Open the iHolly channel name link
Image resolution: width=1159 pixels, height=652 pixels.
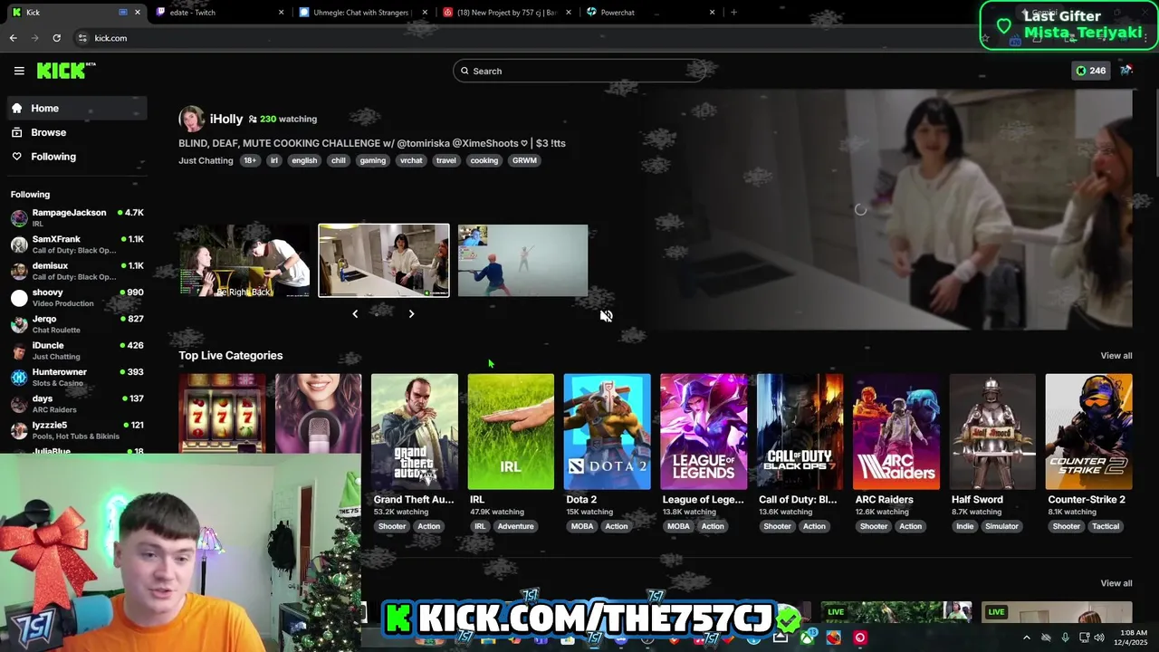[226, 119]
